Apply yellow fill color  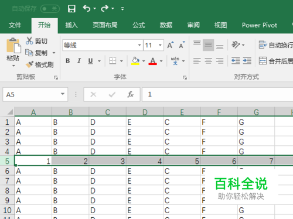click(x=135, y=61)
